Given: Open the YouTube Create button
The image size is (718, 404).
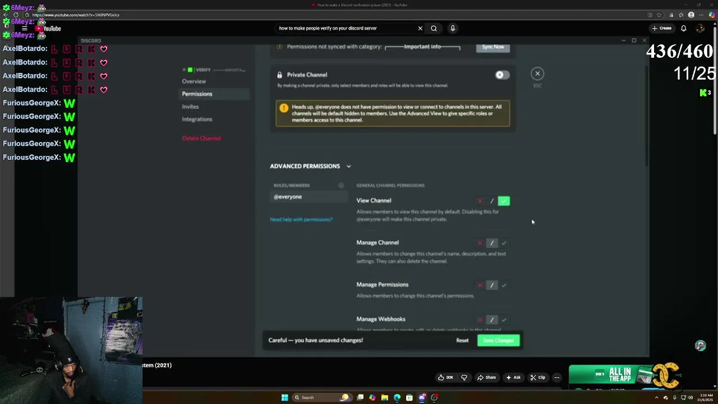Looking at the screenshot, I should (x=662, y=28).
